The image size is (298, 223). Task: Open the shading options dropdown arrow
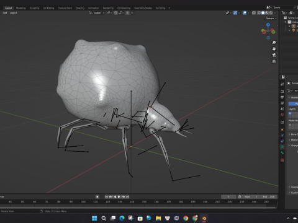tap(275, 13)
